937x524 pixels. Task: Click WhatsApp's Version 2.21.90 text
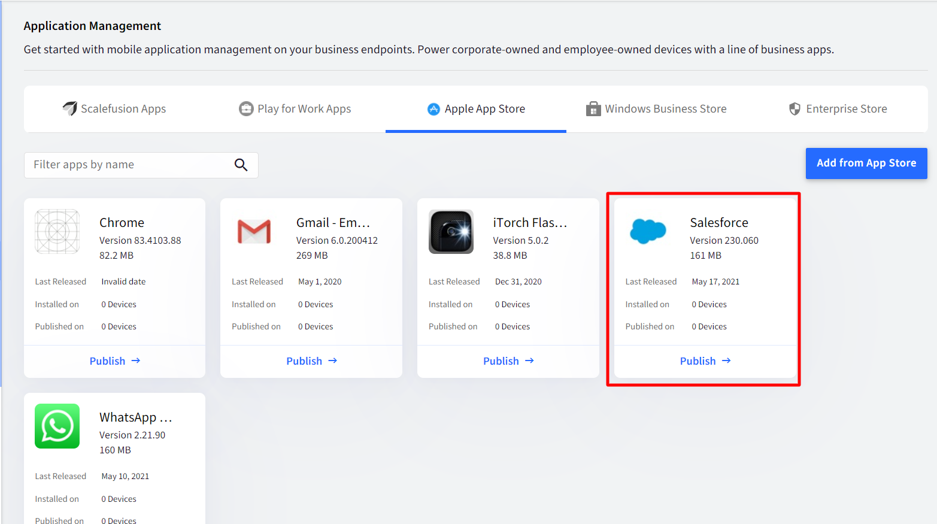point(132,435)
